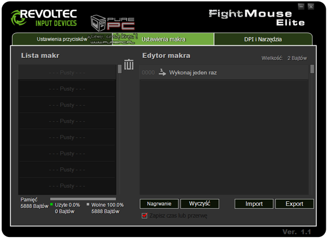Click the Revoltec Input Devices logo

tap(44, 18)
